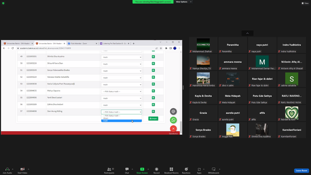Viewport: 311px width, 175px height.
Task: Switch to the Post Attendee - Zoom tab
Action: (82, 43)
